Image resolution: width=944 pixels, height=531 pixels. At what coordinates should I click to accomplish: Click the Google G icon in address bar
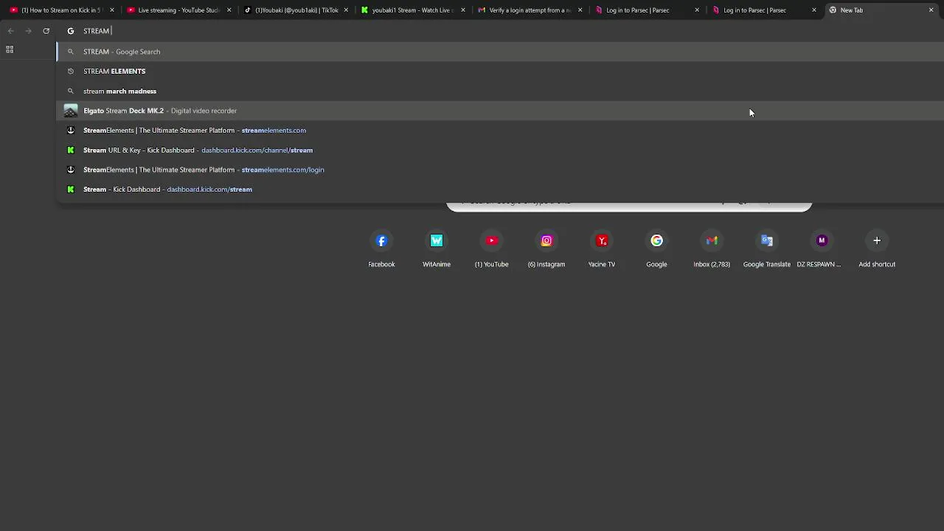coord(71,31)
